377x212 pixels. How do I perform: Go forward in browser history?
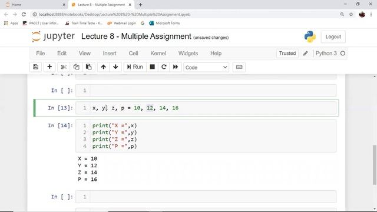click(15, 14)
